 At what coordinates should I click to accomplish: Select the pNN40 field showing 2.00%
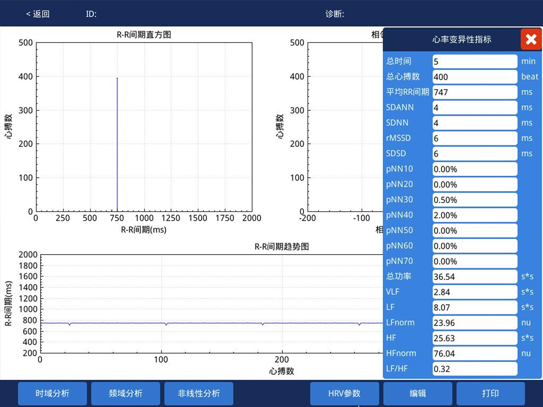474,215
